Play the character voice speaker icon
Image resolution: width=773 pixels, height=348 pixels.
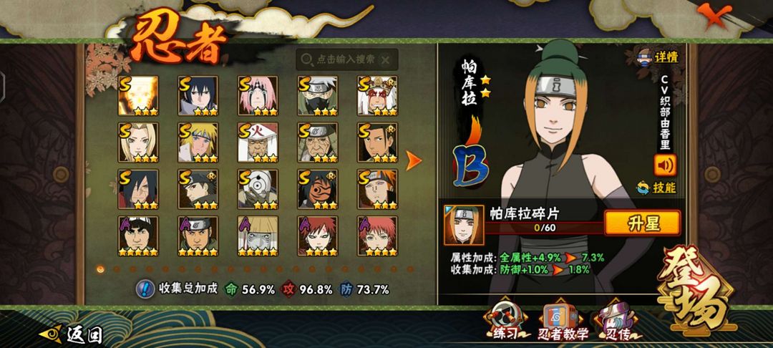click(x=665, y=165)
